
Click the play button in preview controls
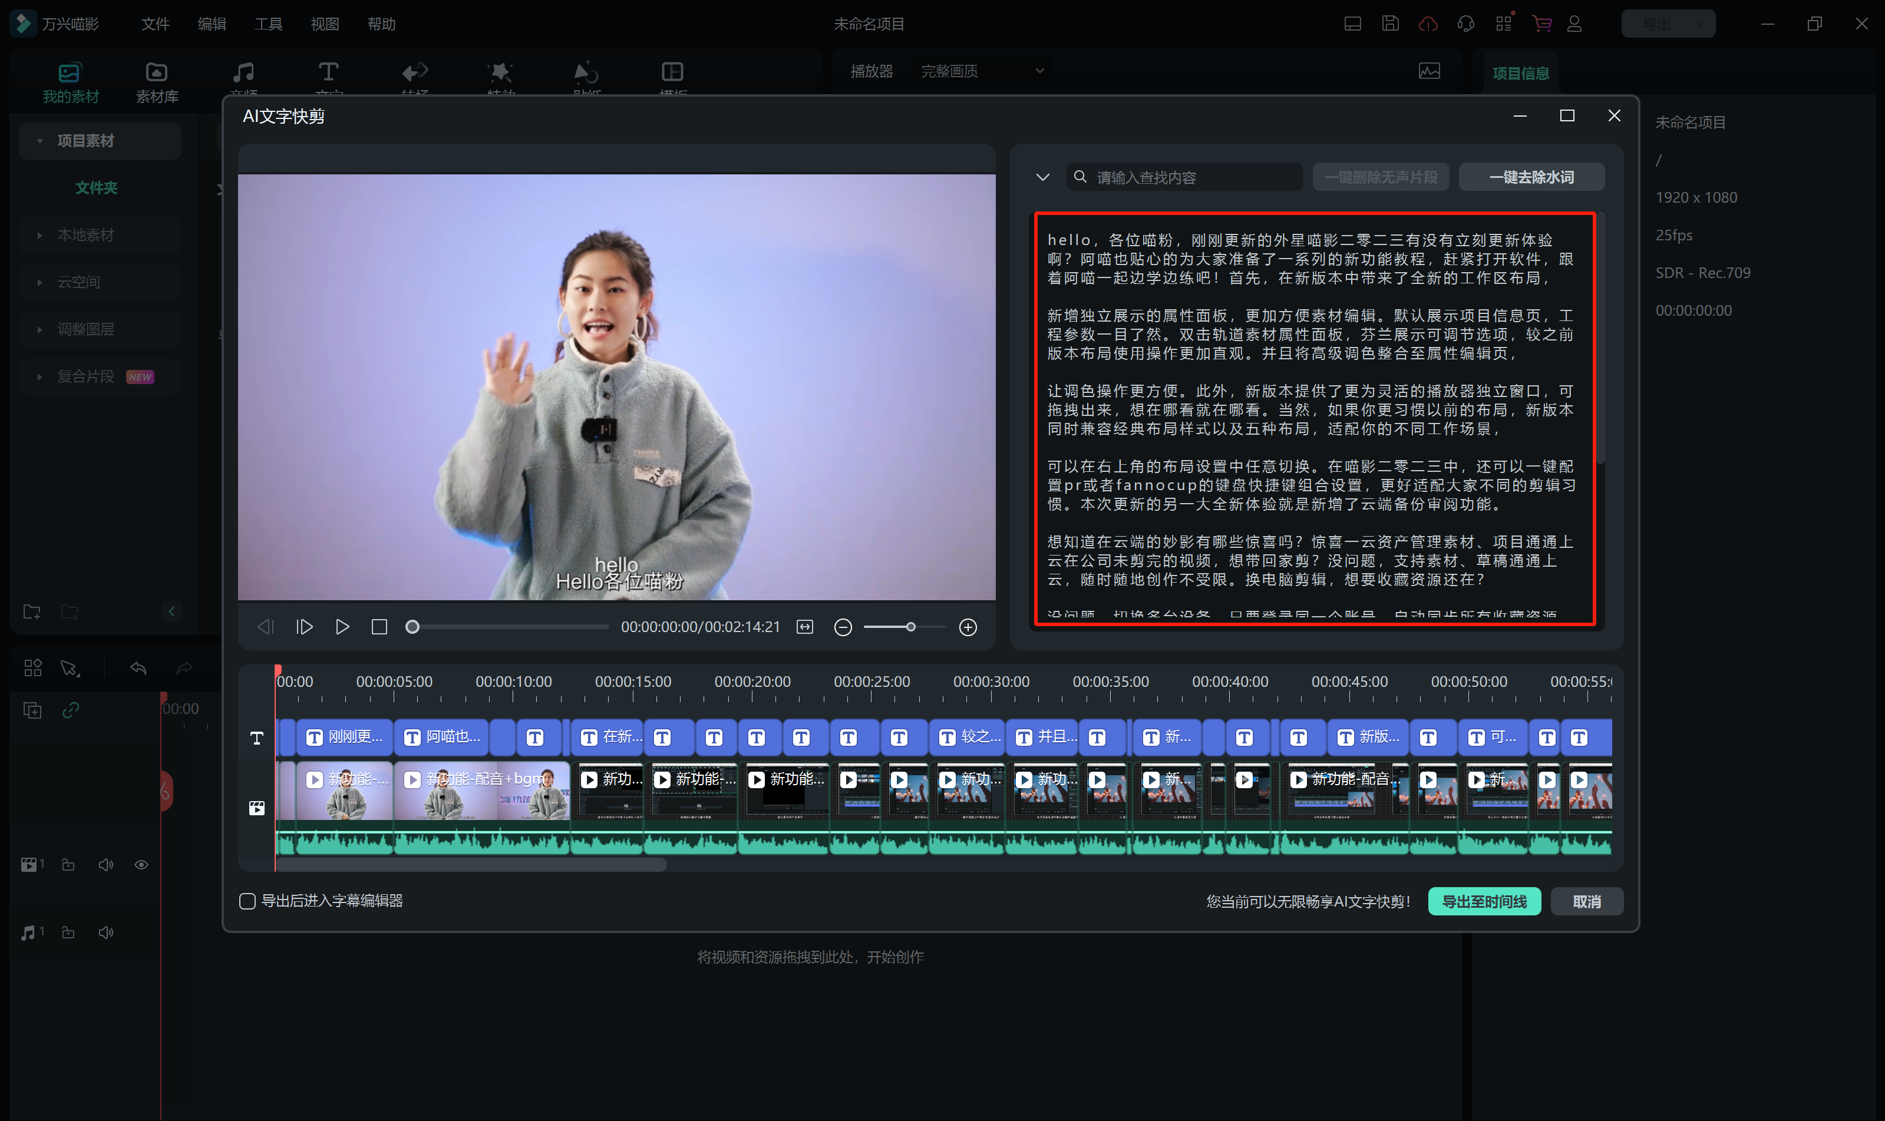tap(342, 627)
